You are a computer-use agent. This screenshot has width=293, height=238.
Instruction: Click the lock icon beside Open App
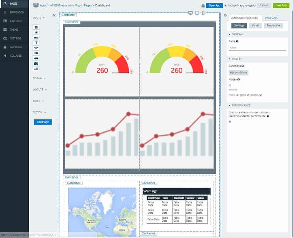coord(203,6)
